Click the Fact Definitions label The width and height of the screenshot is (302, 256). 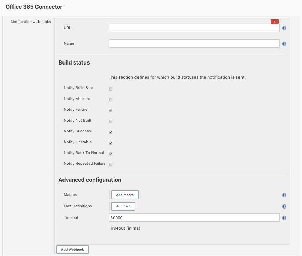pos(78,206)
